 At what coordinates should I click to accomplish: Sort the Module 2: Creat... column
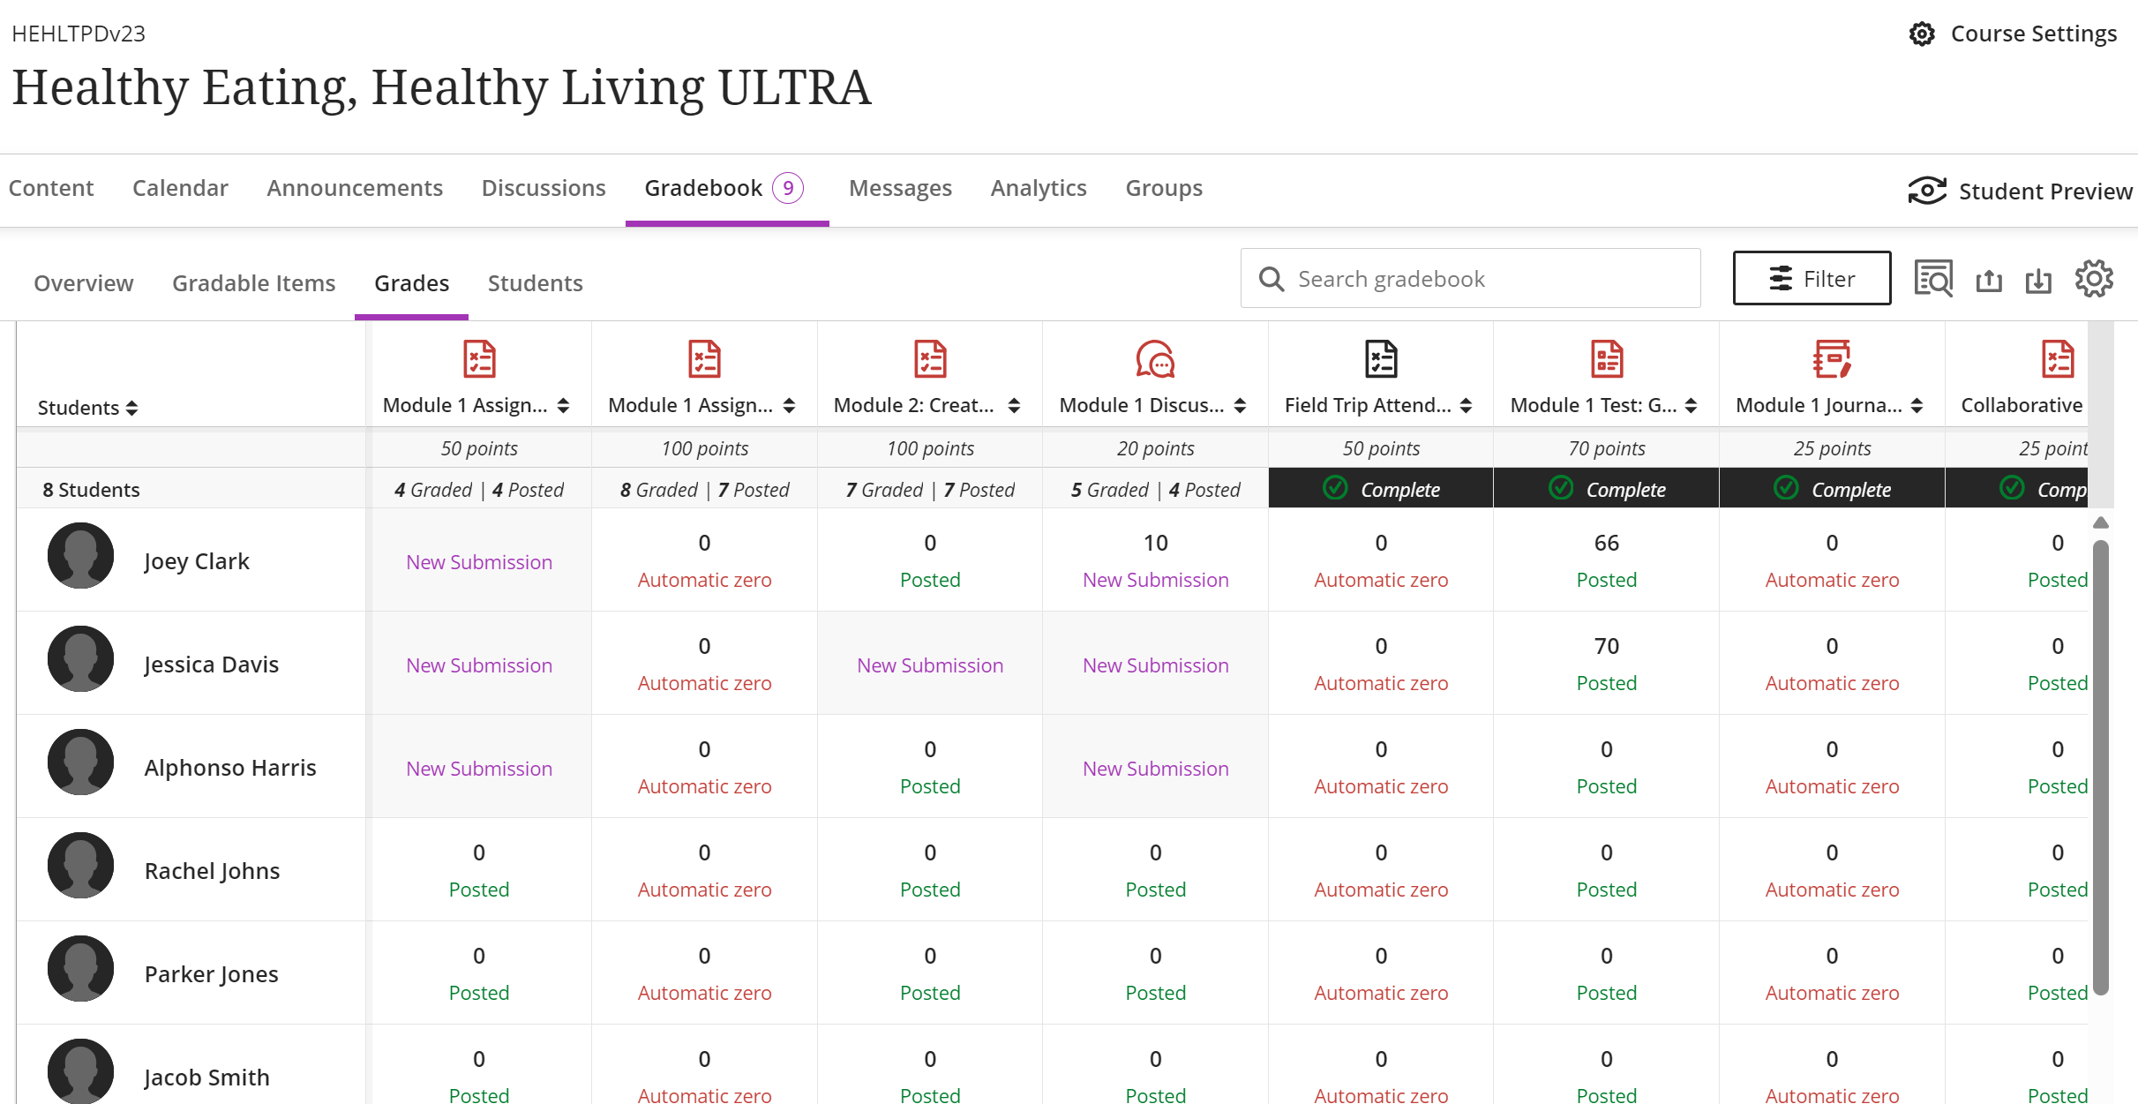[x=1014, y=405]
